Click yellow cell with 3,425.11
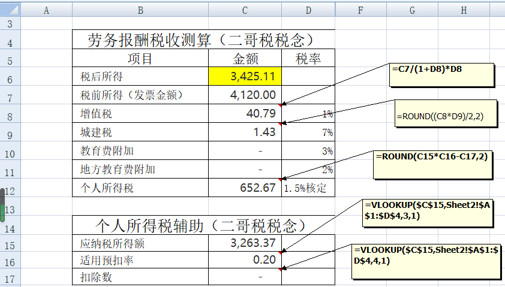This screenshot has width=505, height=287. click(245, 77)
